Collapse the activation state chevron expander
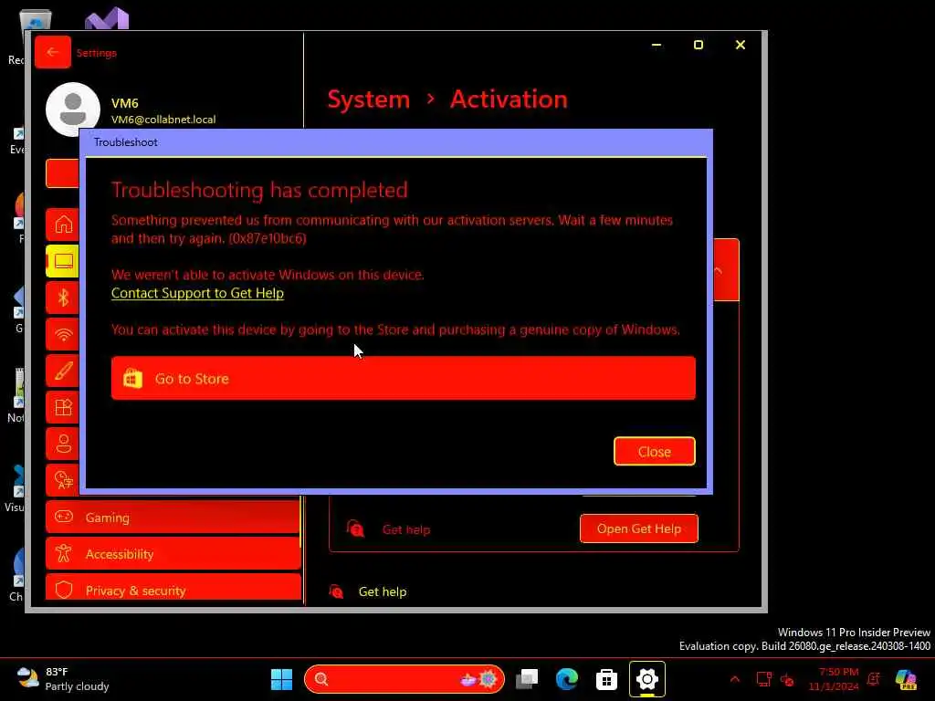This screenshot has height=701, width=935. click(x=718, y=270)
